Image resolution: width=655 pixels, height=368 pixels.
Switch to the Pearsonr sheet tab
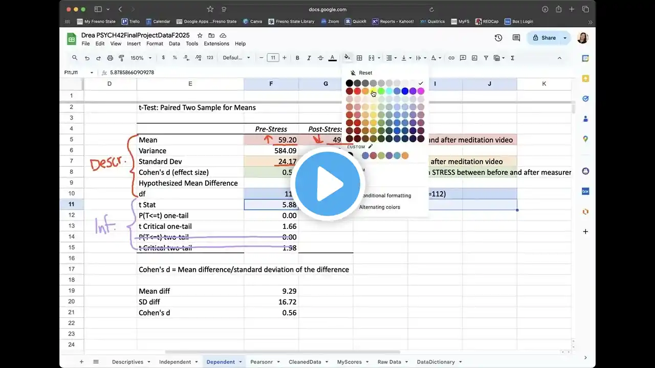[x=261, y=362]
